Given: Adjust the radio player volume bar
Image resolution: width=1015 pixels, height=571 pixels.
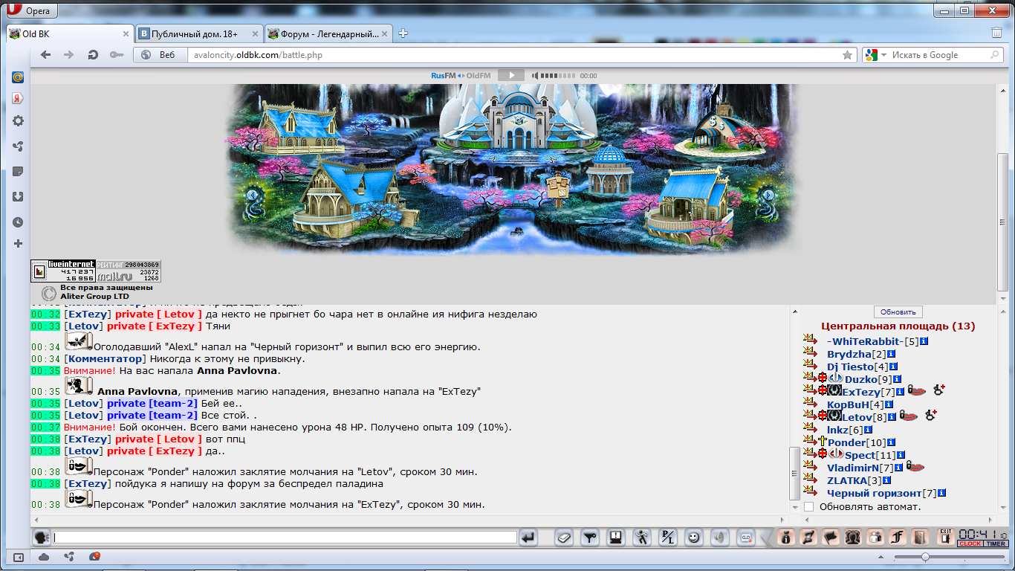Looking at the screenshot, I should [x=557, y=76].
